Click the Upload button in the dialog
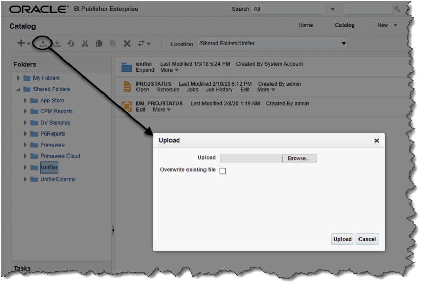 [x=343, y=239]
